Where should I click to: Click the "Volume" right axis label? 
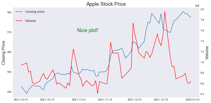pyautogui.click(x=207, y=53)
